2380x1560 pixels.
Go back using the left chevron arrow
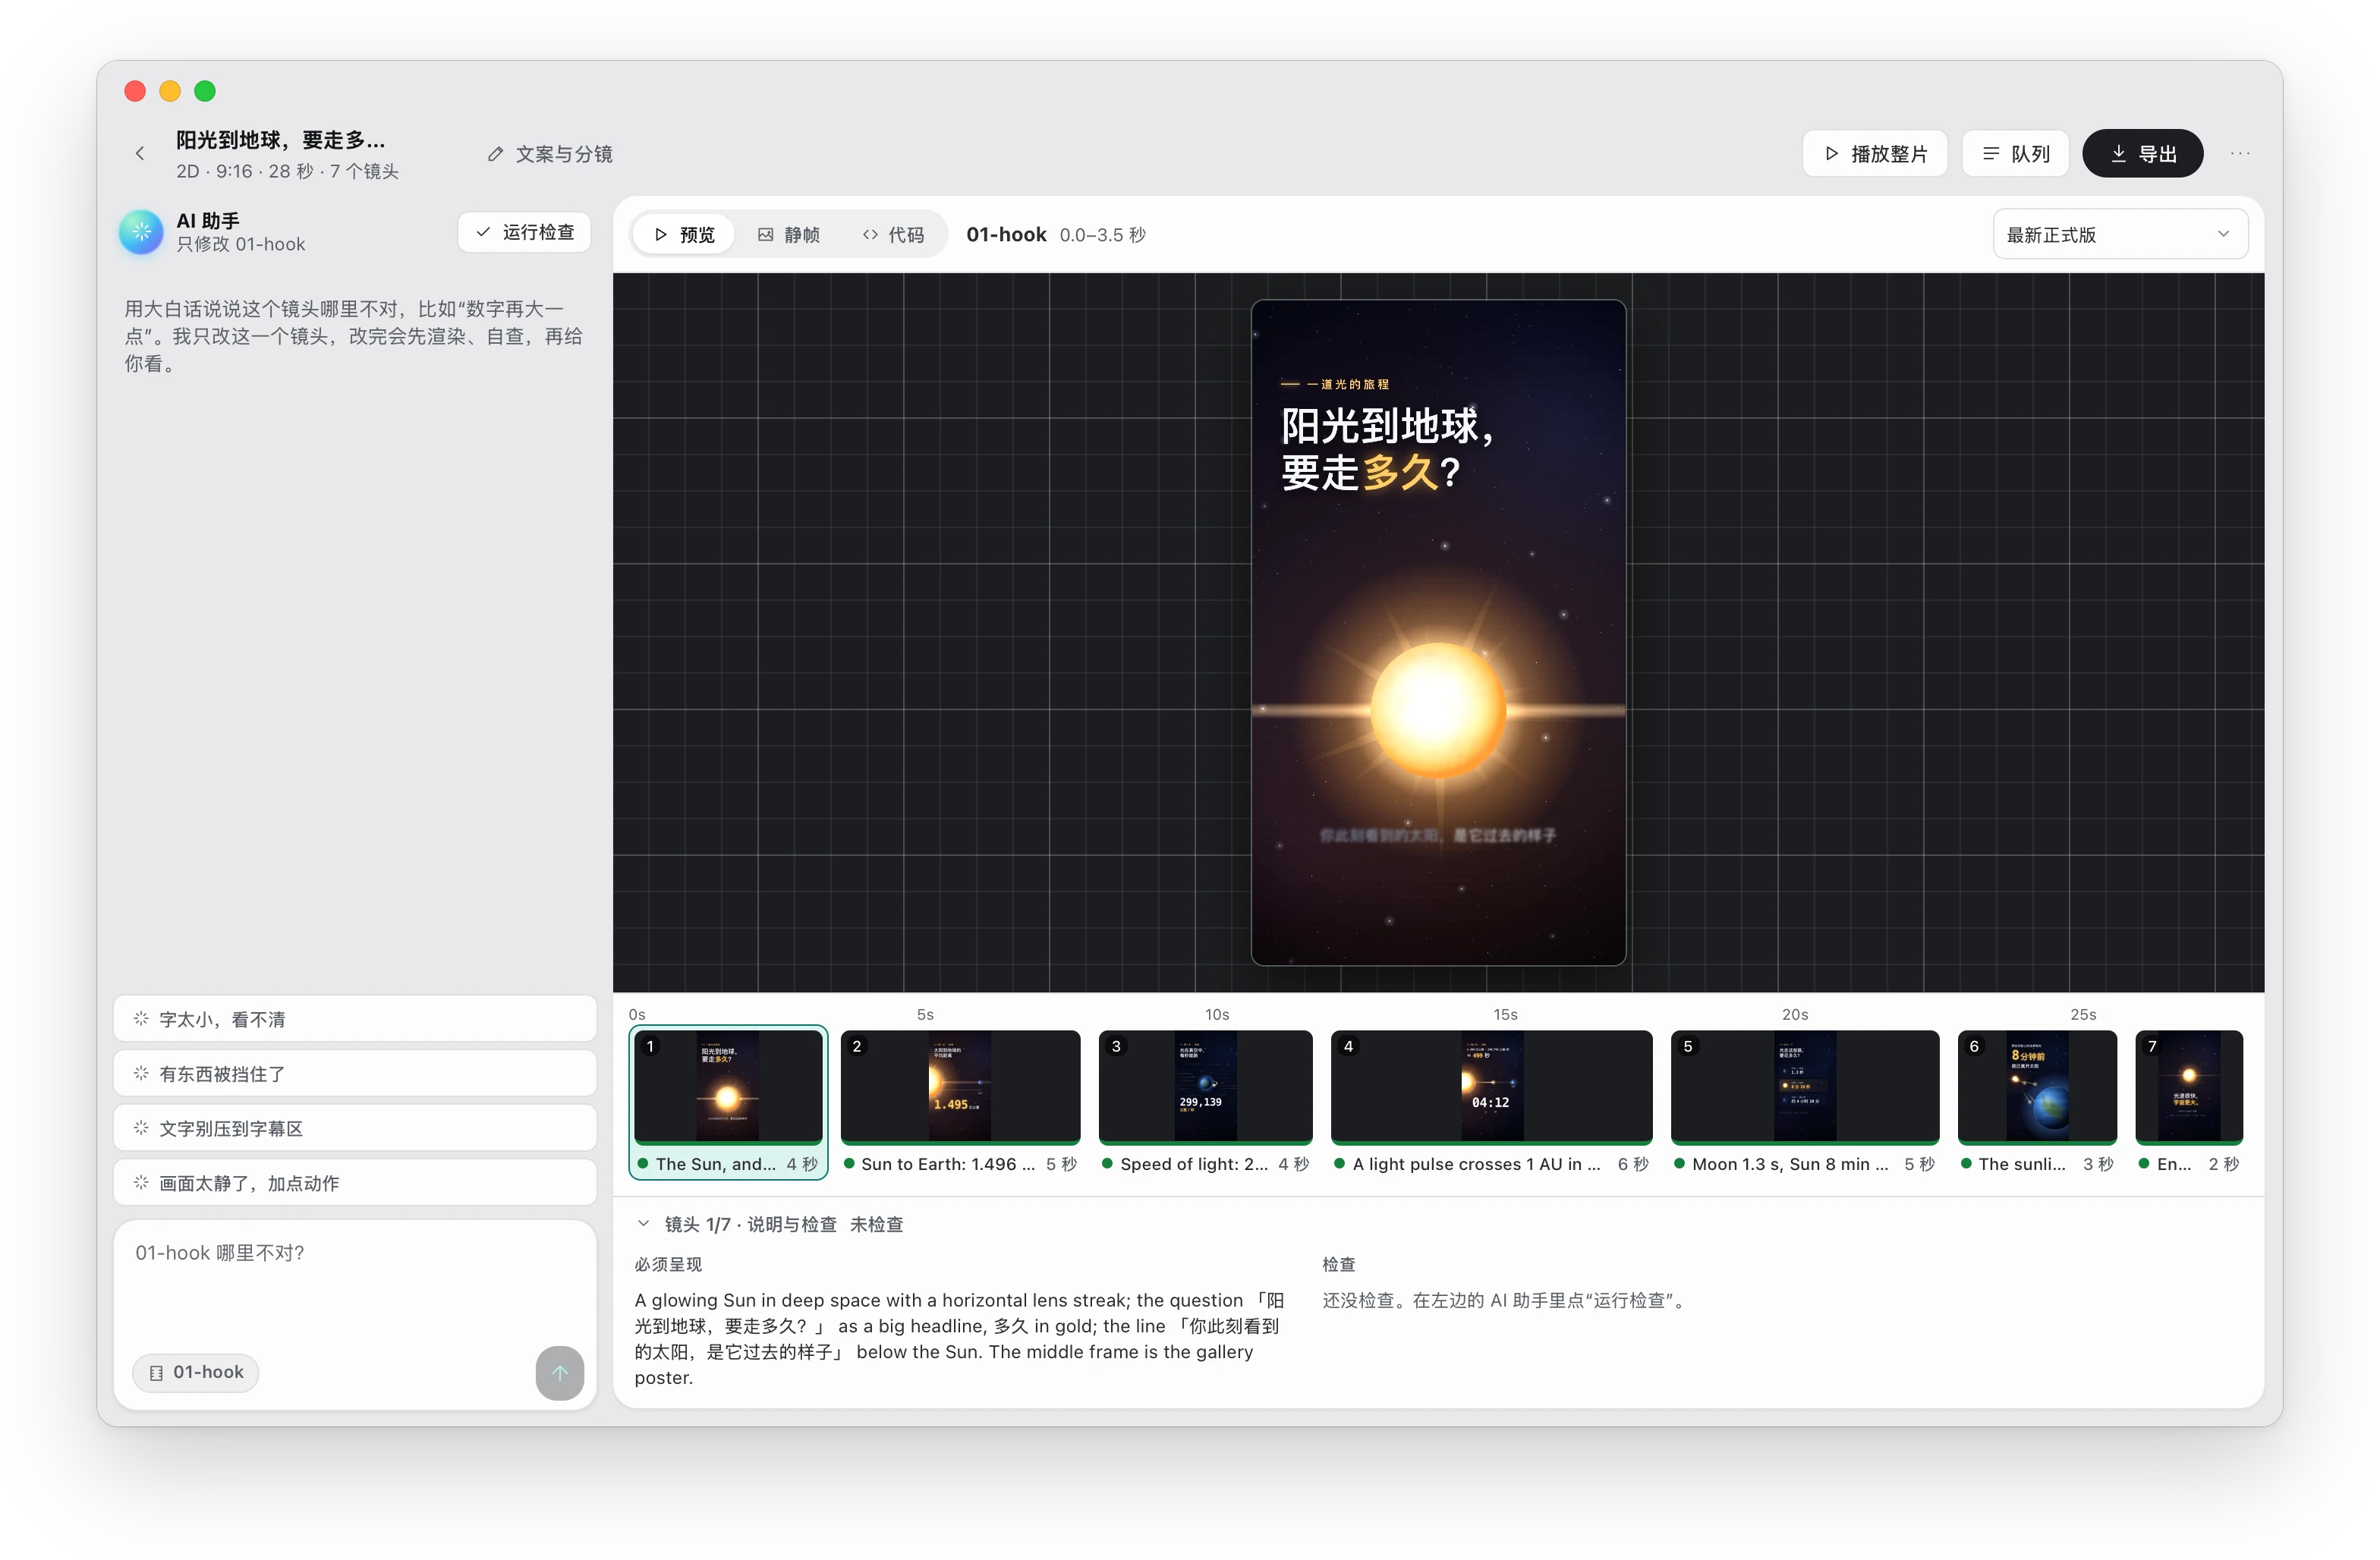click(x=140, y=153)
